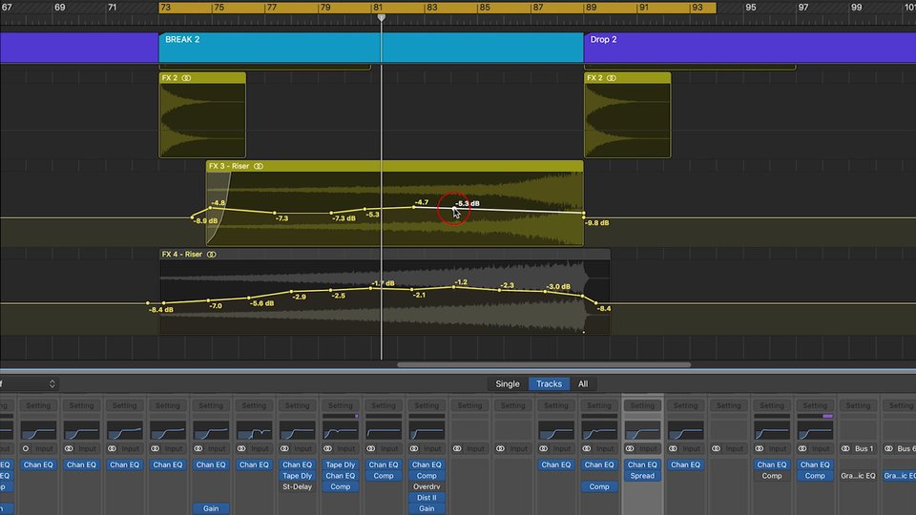Open the EQ thumbnail on the Spread strip

(x=642, y=431)
